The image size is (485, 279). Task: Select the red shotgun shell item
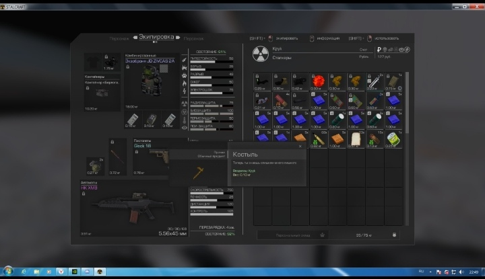pos(281,101)
